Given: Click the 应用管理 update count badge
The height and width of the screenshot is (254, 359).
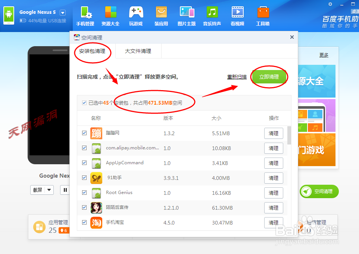Looking at the screenshot, I should (64, 230).
